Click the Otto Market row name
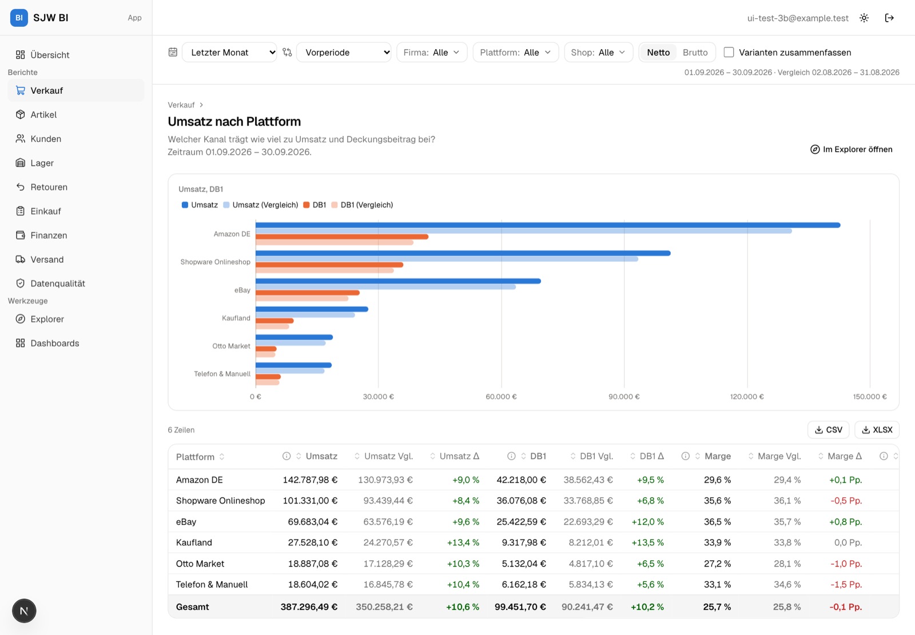 pyautogui.click(x=200, y=564)
